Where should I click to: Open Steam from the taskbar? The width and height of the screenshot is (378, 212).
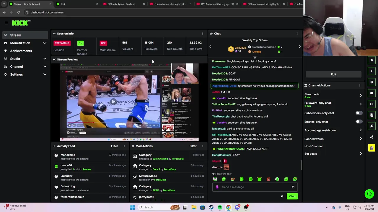pos(211,207)
